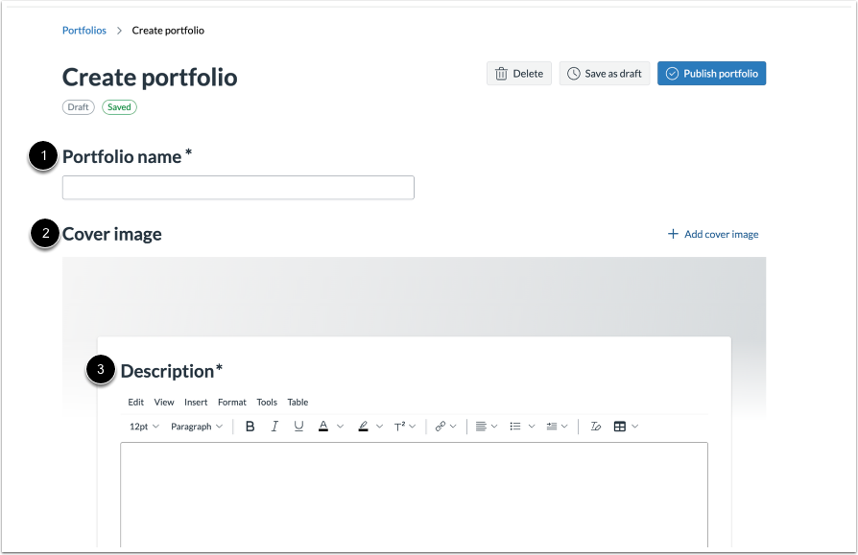Underline selected description text
Image resolution: width=858 pixels, height=555 pixels.
(x=298, y=426)
